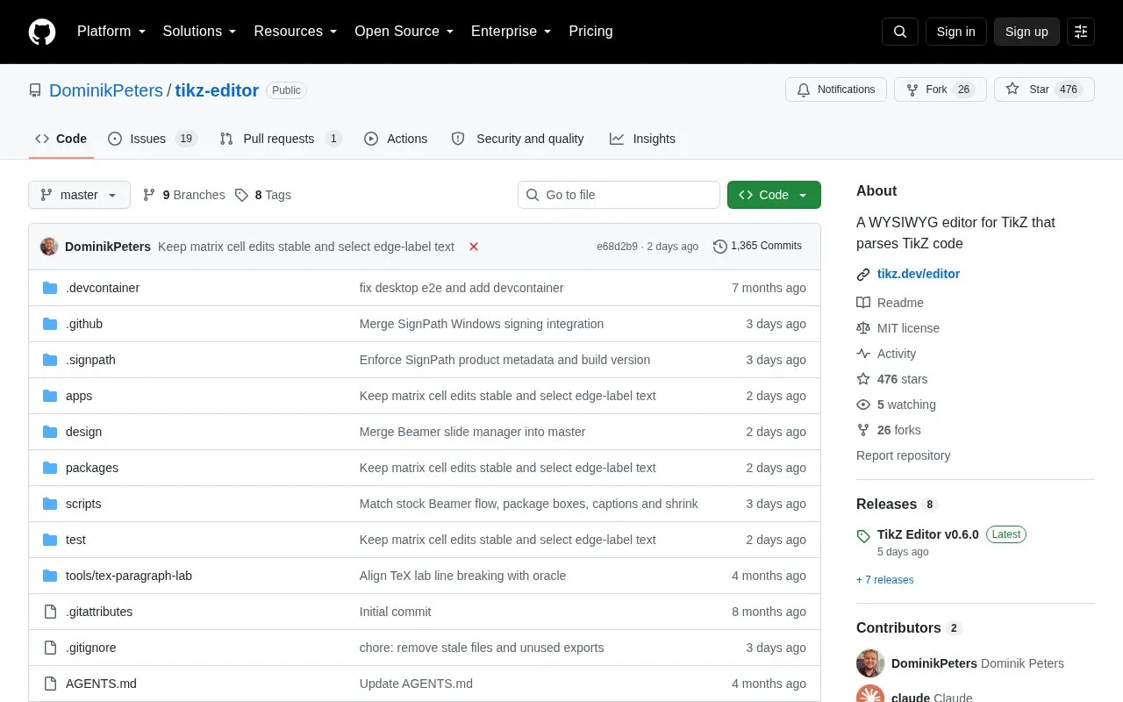
Task: Click the Sign in button
Action: click(955, 32)
